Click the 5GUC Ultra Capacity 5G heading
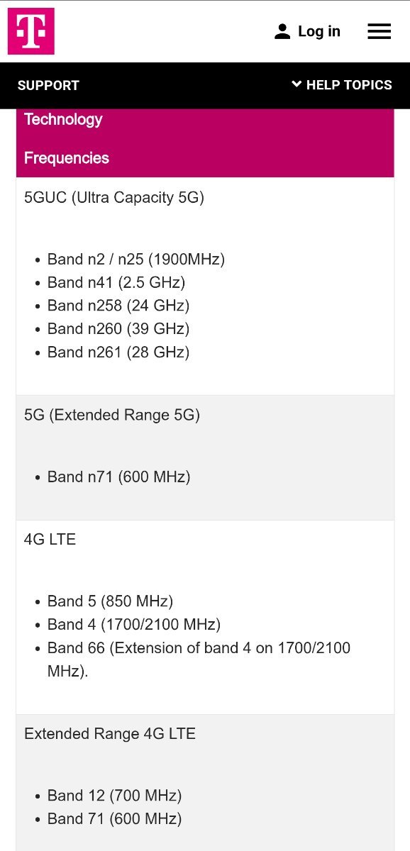 coord(114,197)
